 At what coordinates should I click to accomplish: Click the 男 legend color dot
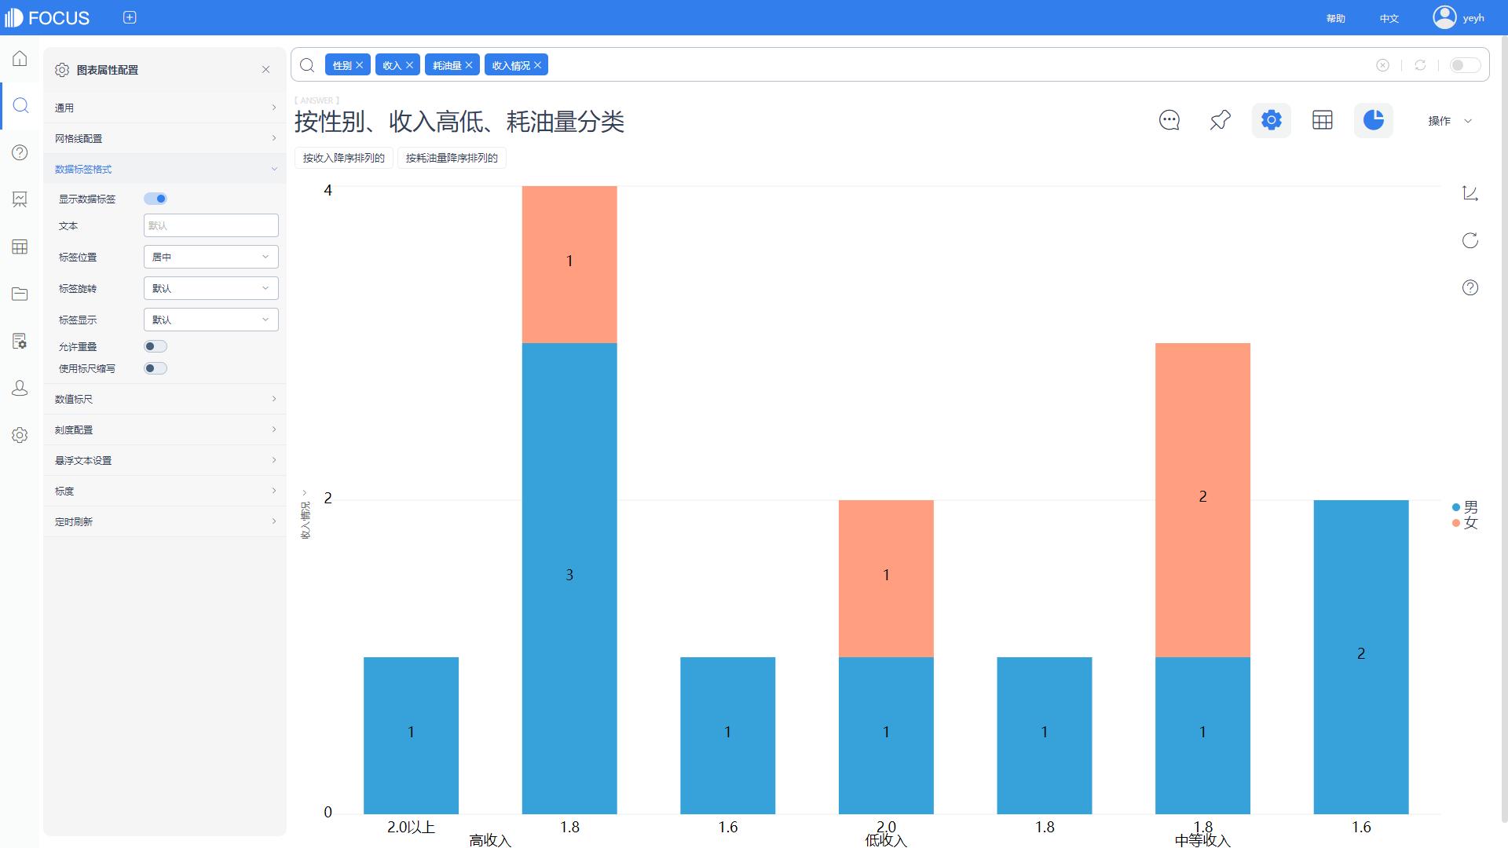click(x=1456, y=507)
